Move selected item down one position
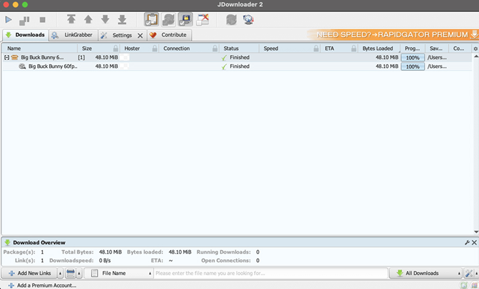The image size is (479, 289). 105,20
